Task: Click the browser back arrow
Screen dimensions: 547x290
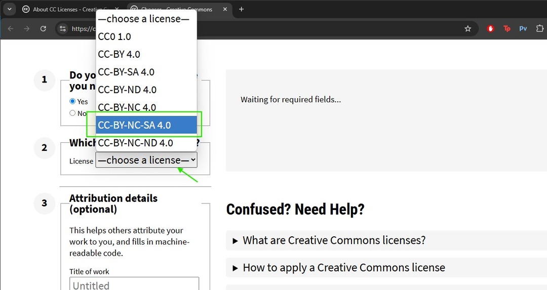Action: coord(11,28)
